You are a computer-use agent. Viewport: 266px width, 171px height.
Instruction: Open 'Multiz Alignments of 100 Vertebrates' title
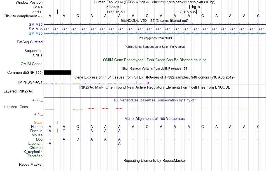coord(155,119)
